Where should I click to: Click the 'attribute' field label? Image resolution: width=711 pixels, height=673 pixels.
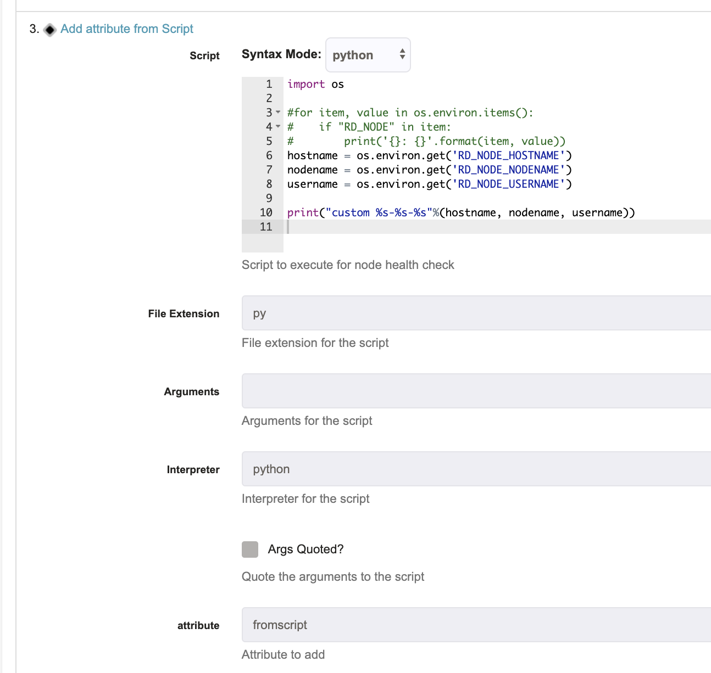[x=198, y=625]
